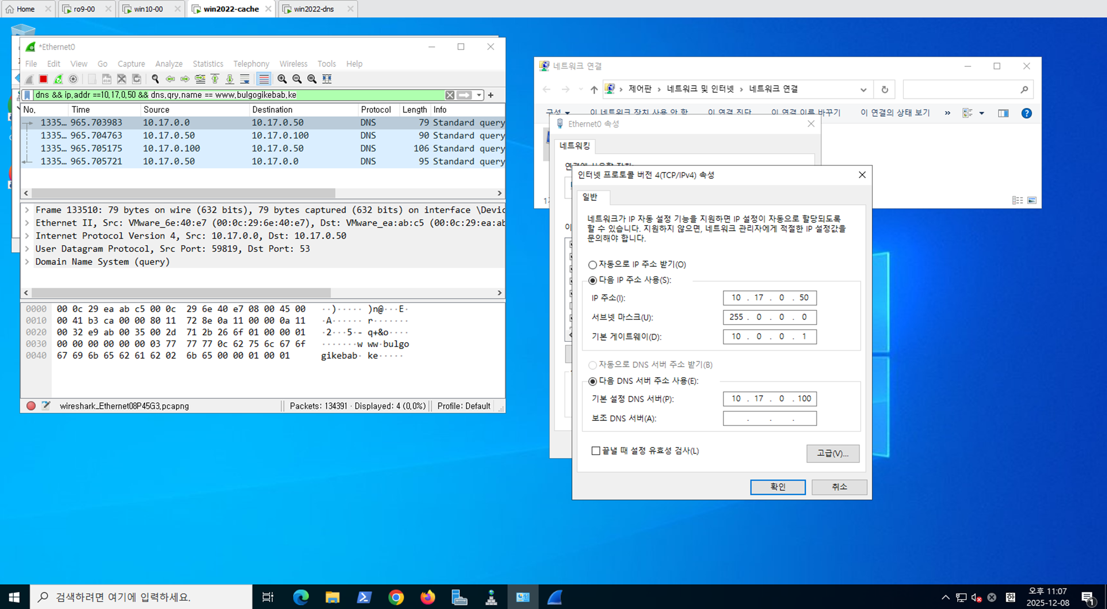Screen dimensions: 1107x609
Task: Clear the display filter with the X
Action: click(450, 95)
